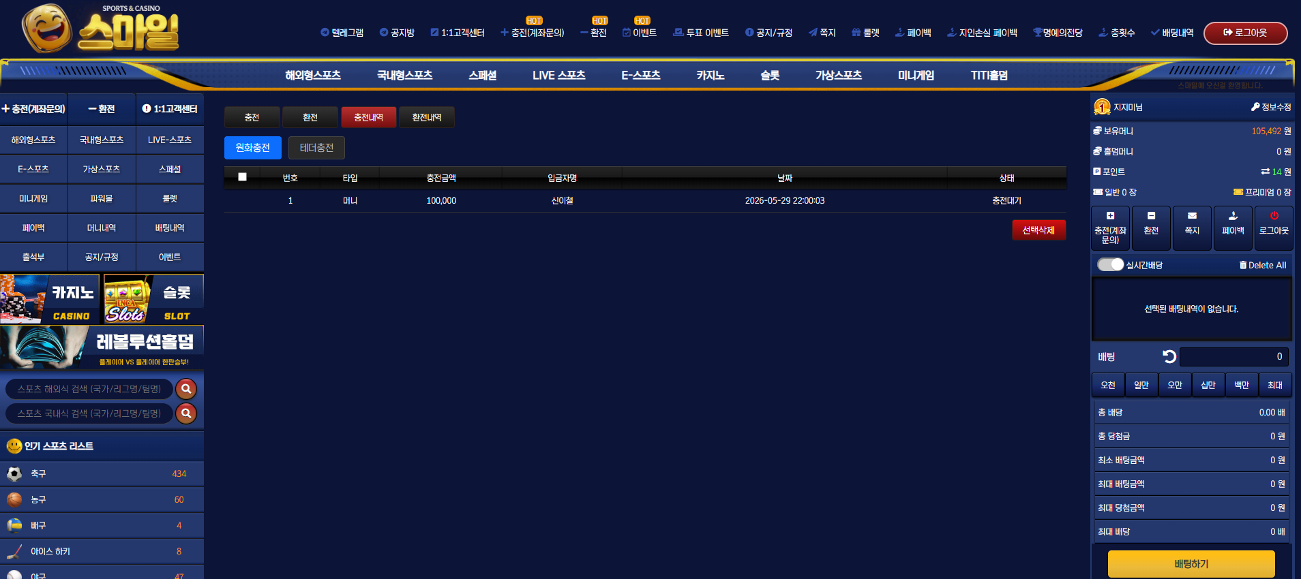Screen dimensions: 1301x579
Task: Open the 텔레그램 link in top bar
Action: pos(342,33)
